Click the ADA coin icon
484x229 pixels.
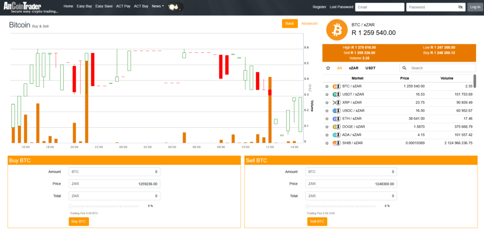pyautogui.click(x=335, y=135)
